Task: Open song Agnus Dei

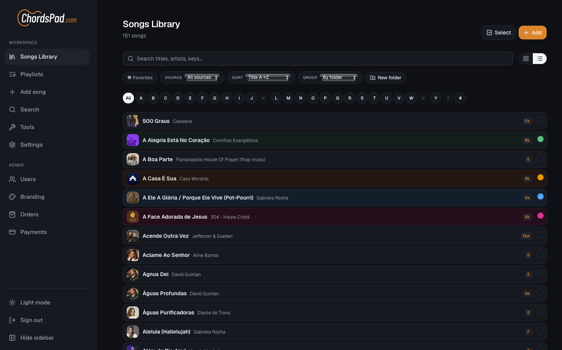Action: [335, 274]
